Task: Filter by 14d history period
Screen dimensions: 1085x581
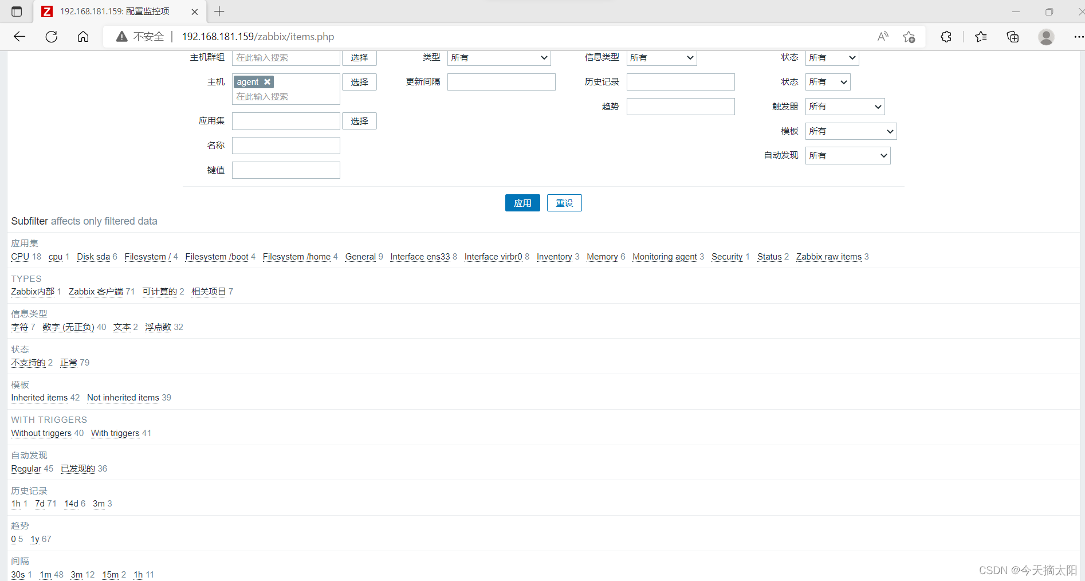Action: click(x=71, y=504)
